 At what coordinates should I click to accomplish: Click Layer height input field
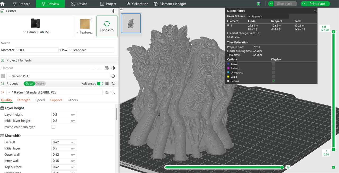coord(64,115)
